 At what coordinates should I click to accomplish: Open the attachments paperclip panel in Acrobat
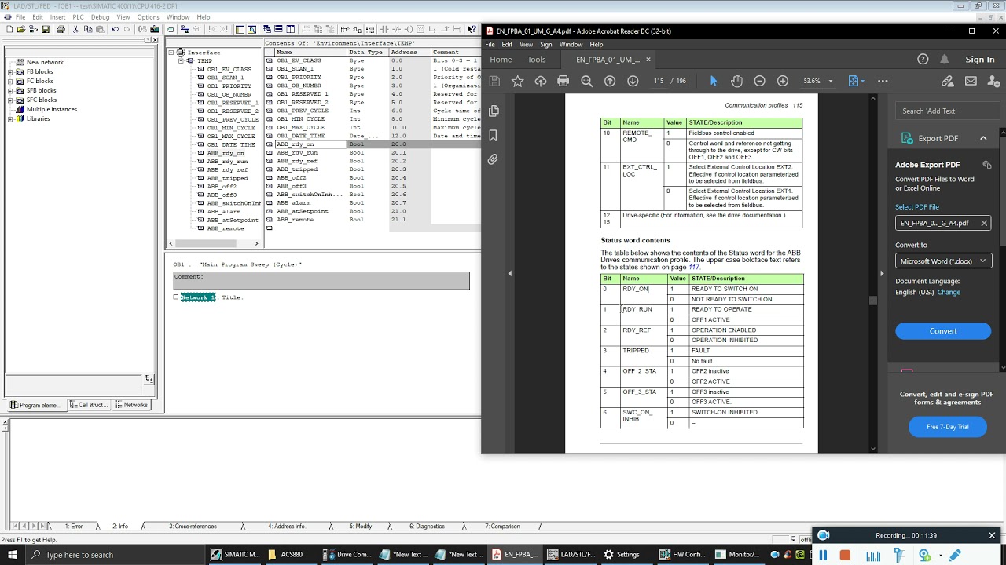(494, 159)
